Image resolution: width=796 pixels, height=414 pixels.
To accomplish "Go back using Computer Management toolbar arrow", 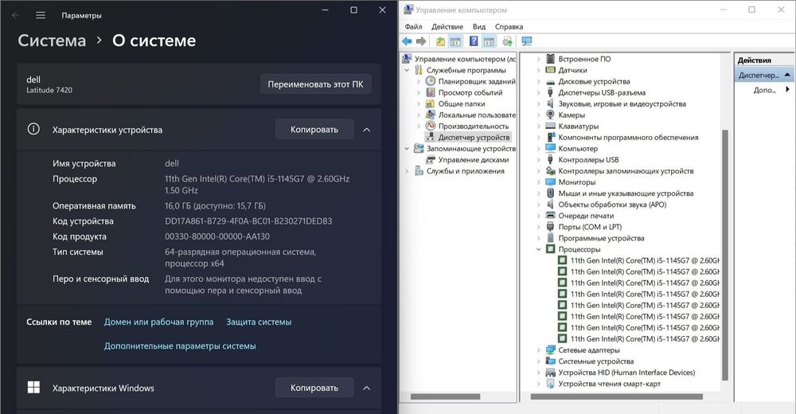I will pyautogui.click(x=407, y=41).
